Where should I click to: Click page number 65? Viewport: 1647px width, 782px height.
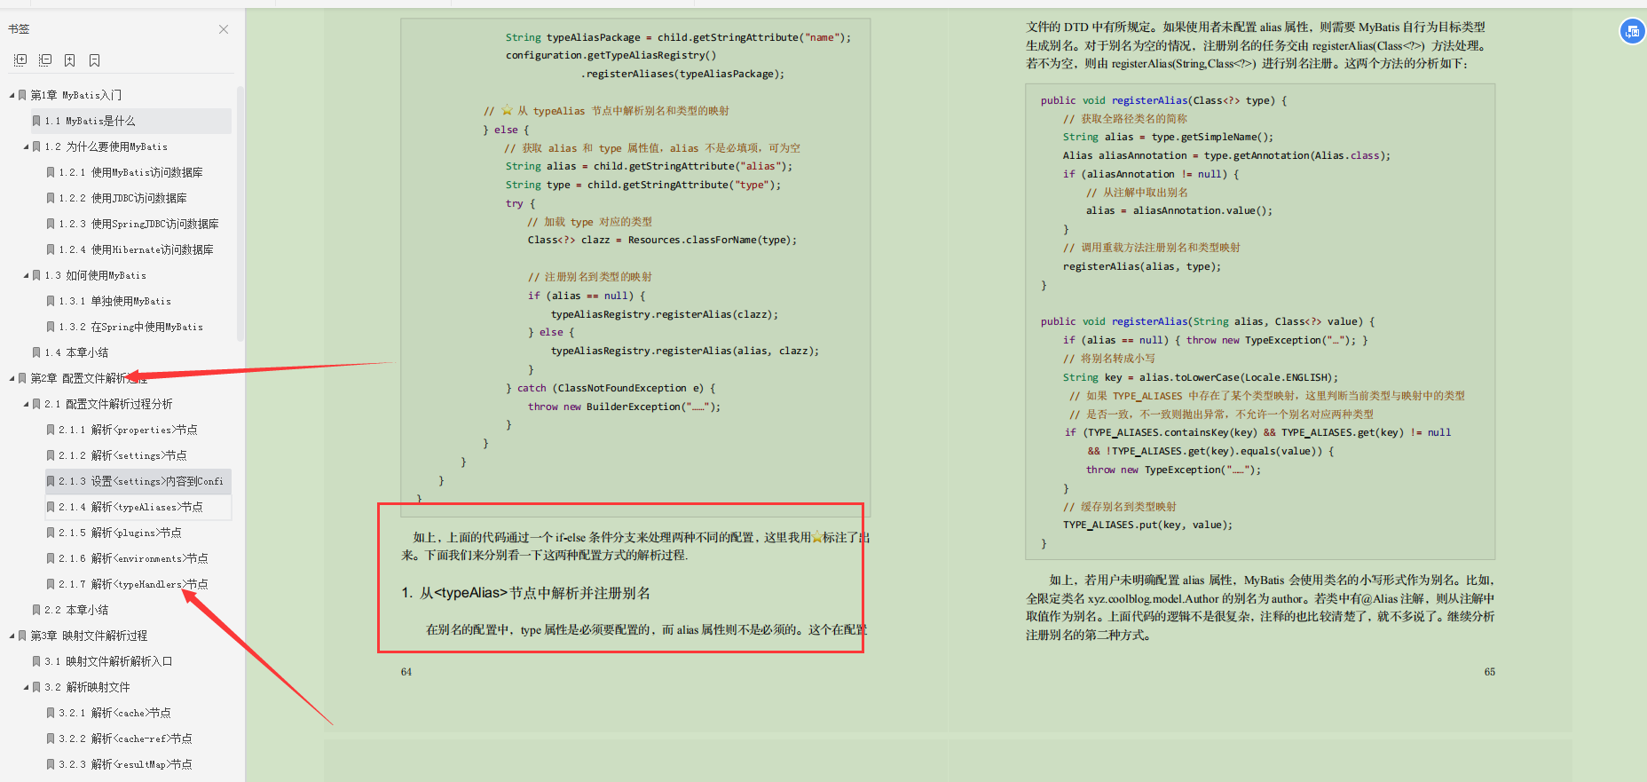(x=1490, y=672)
